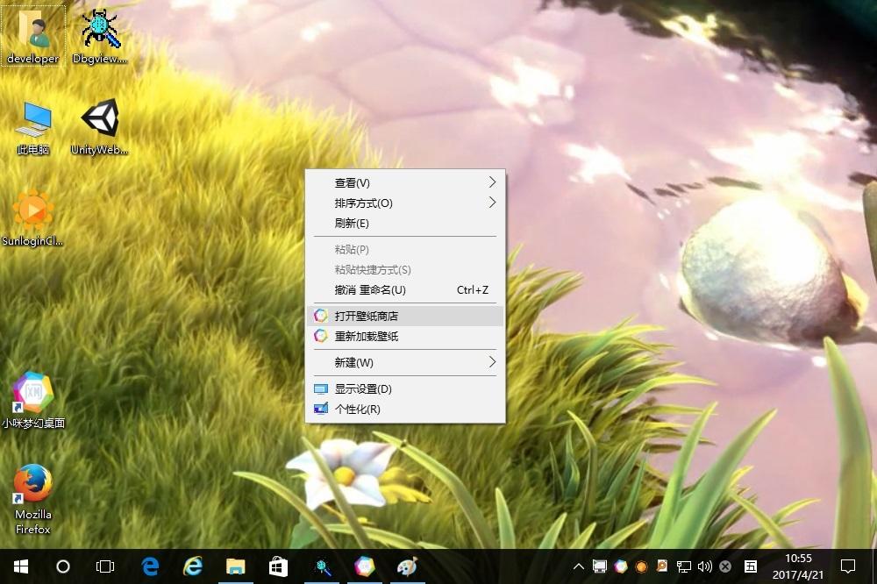Open the Windows Start menu

[21, 566]
